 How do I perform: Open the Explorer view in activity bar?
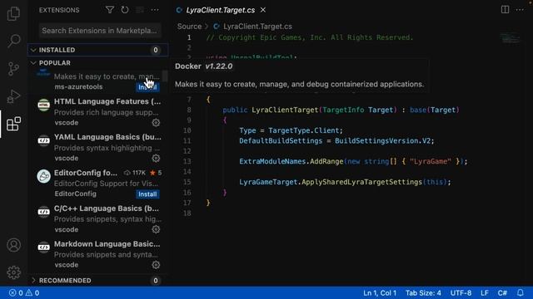tap(13, 13)
